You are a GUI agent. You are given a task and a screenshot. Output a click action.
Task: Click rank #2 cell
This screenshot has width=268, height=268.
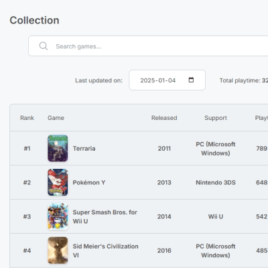(27, 182)
